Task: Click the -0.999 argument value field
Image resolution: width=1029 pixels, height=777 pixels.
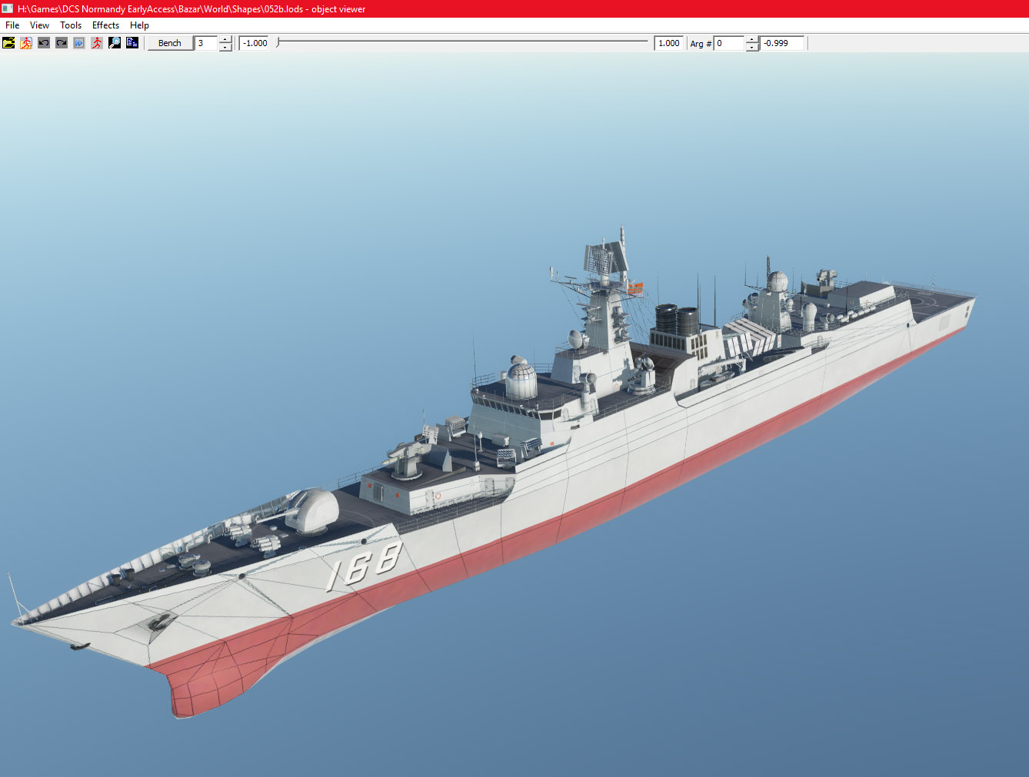Action: coord(781,44)
